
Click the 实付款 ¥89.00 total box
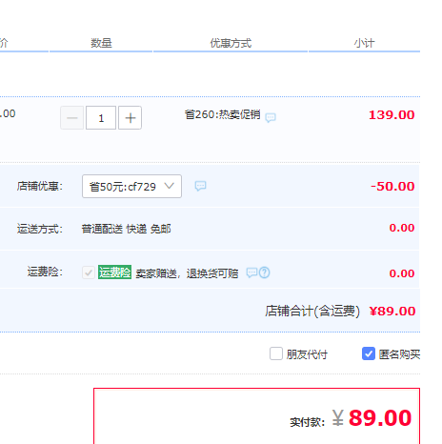click(256, 415)
